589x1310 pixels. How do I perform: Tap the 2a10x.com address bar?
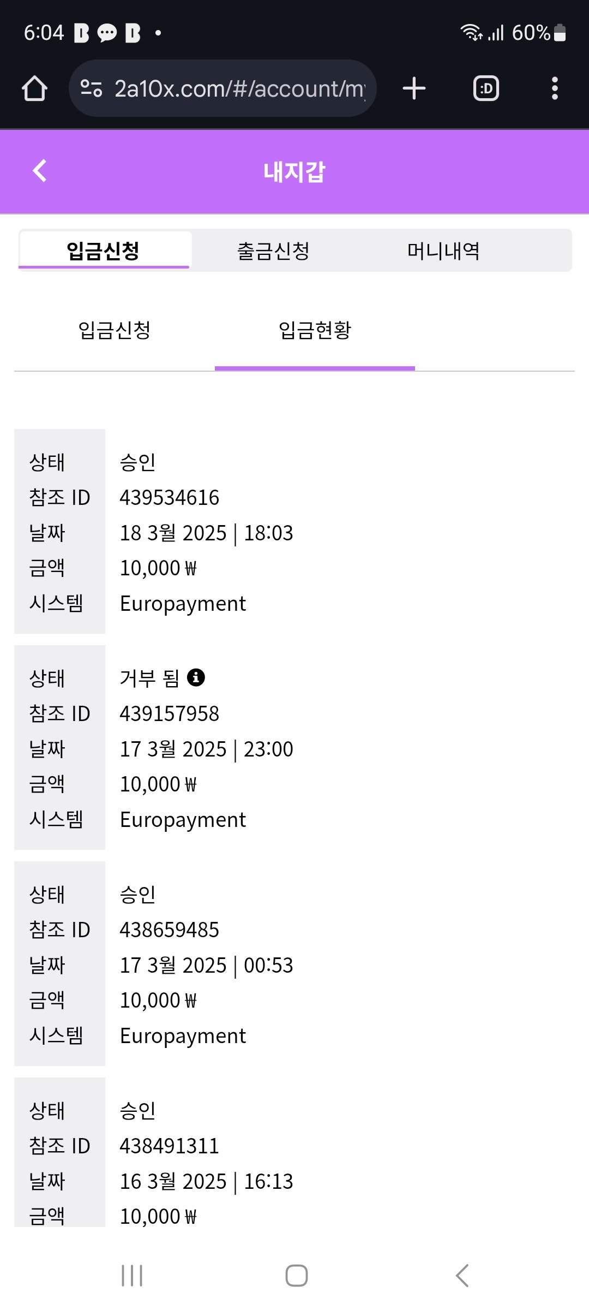(x=239, y=88)
